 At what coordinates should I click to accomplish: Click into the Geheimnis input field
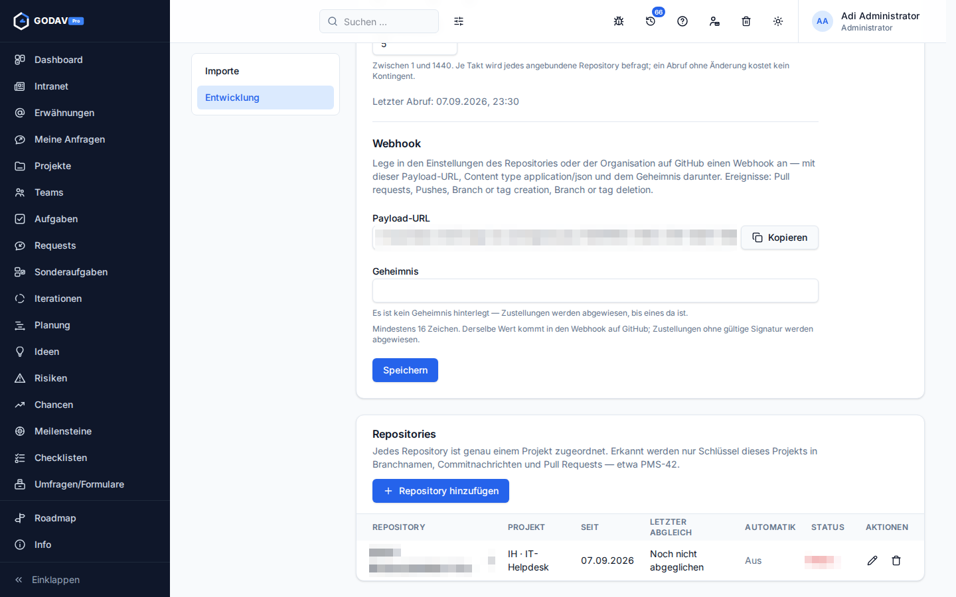point(596,291)
